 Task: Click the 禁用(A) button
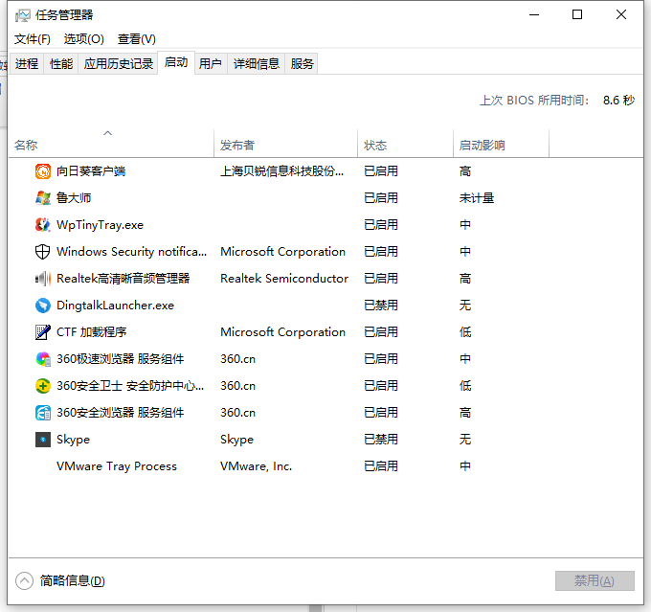click(x=595, y=580)
